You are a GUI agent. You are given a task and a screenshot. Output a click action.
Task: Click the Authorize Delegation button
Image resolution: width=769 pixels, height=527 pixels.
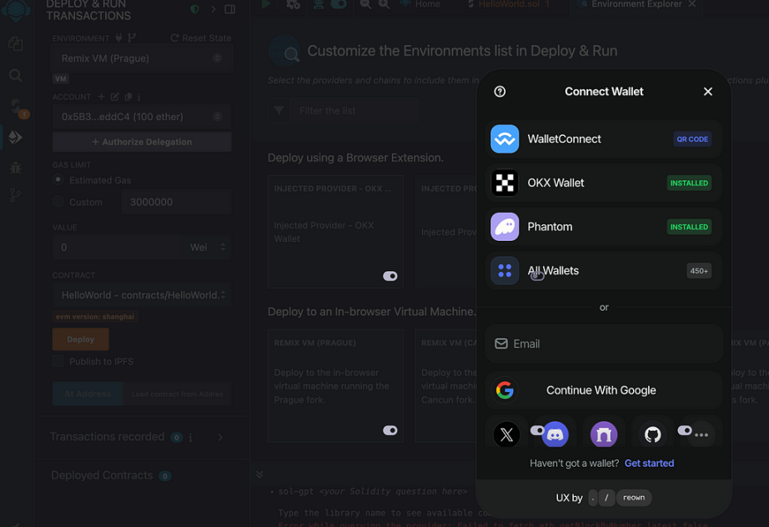click(142, 142)
